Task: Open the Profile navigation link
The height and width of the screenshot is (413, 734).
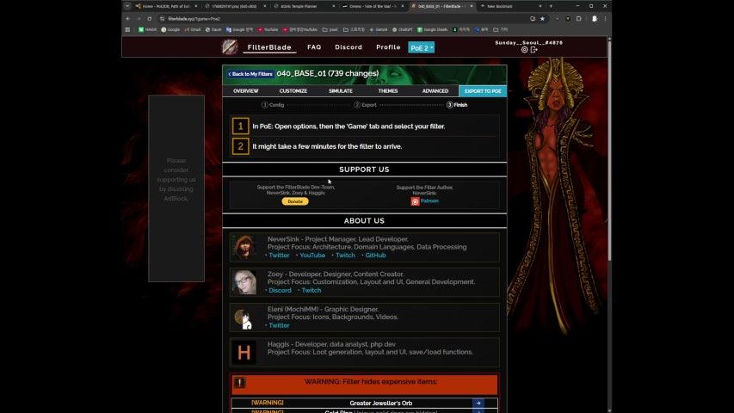Action: pos(388,47)
